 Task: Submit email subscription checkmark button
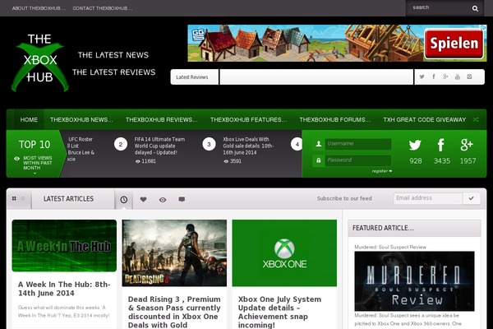(472, 198)
